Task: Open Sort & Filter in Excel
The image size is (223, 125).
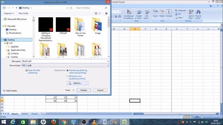Action: [191, 14]
